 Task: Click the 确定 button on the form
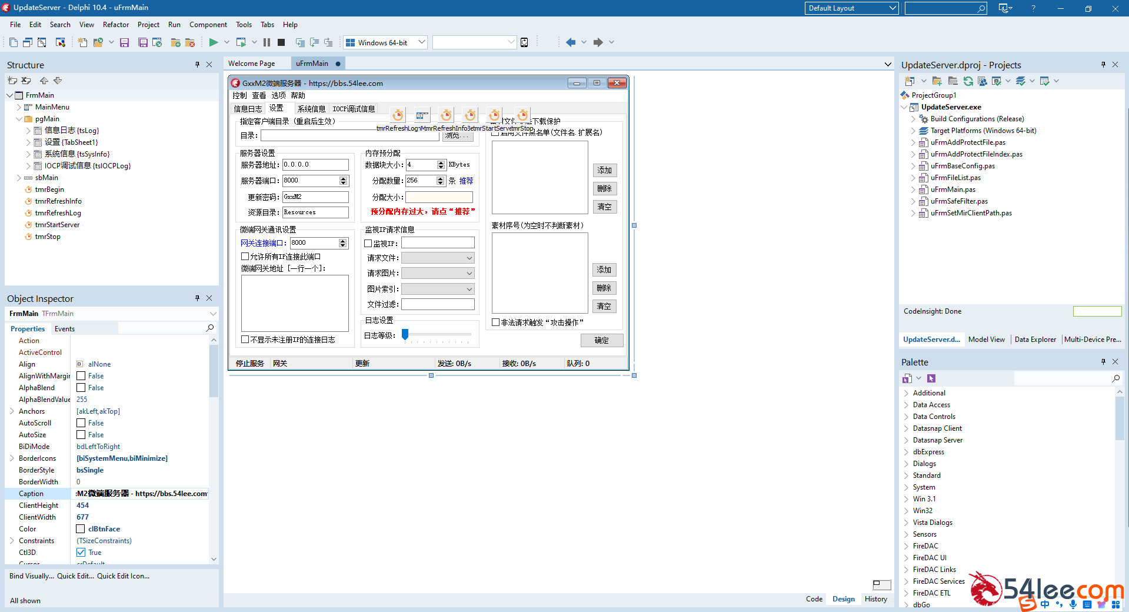(602, 340)
